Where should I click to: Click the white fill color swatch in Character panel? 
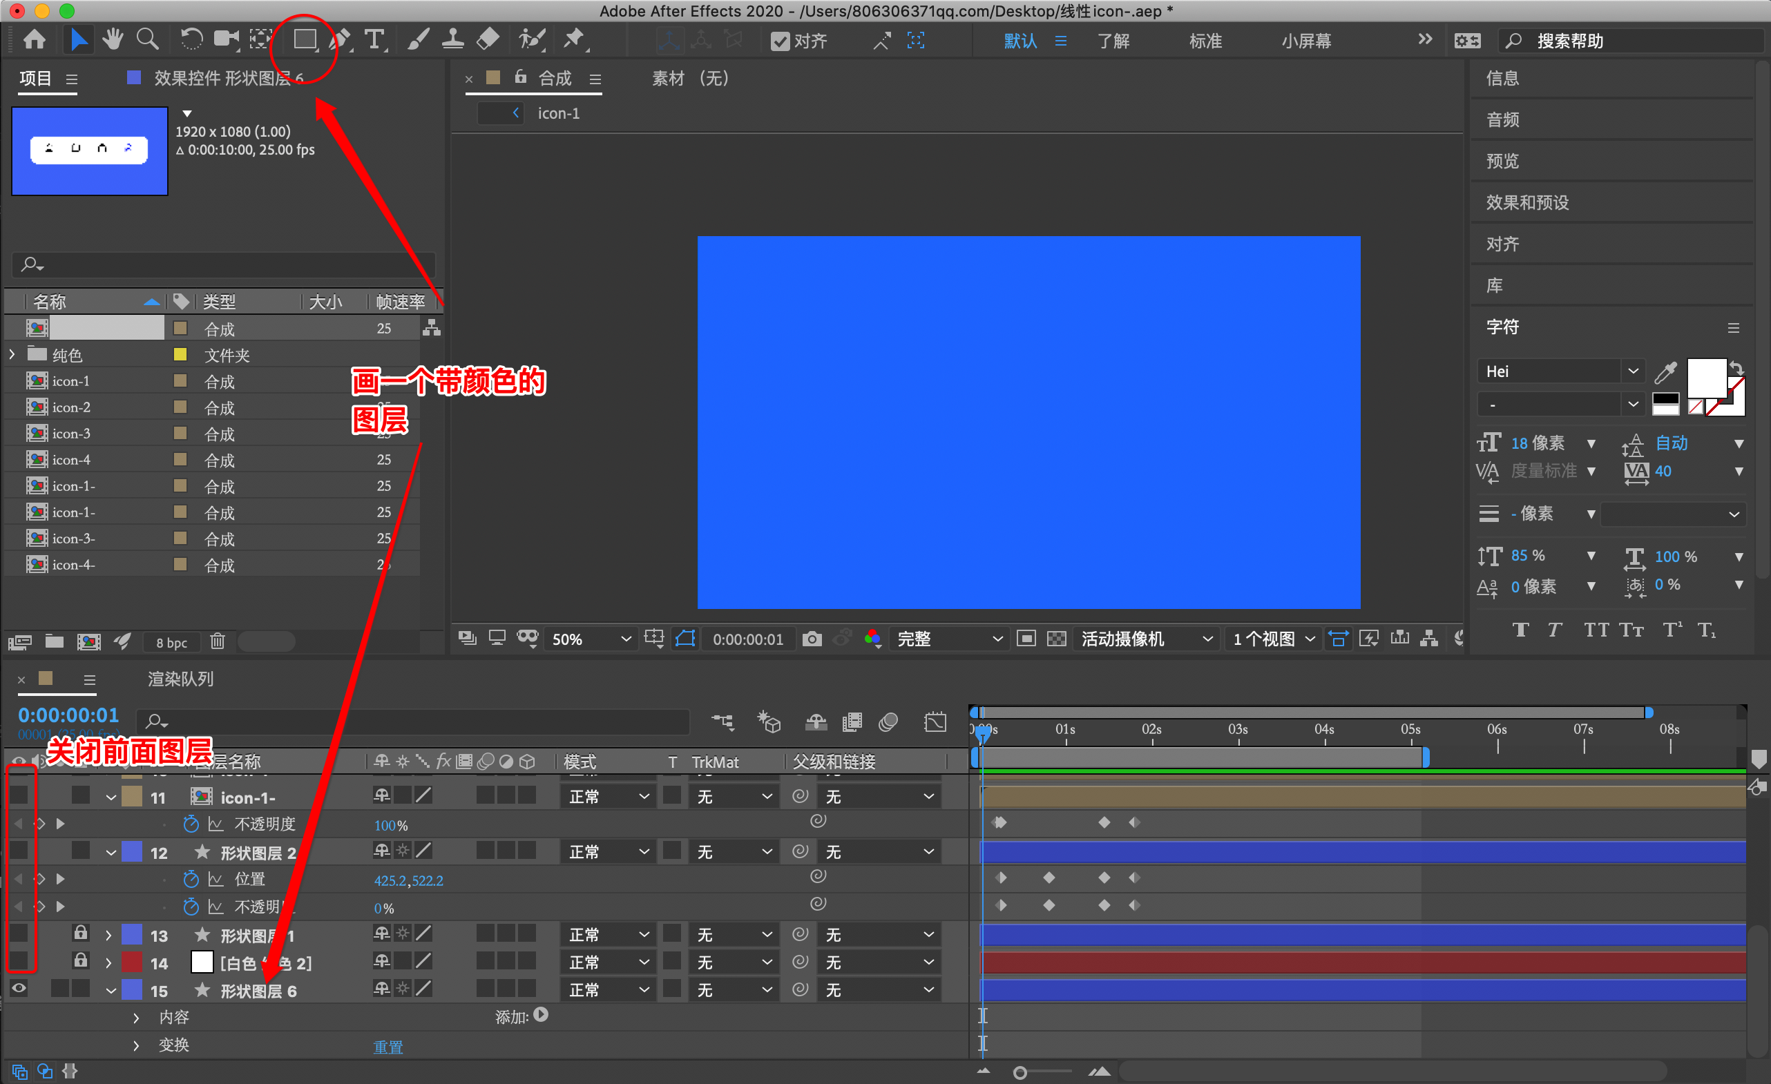click(x=1706, y=377)
